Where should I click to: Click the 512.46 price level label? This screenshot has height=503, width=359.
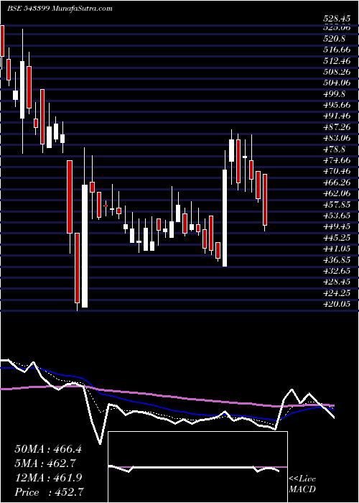(x=336, y=60)
